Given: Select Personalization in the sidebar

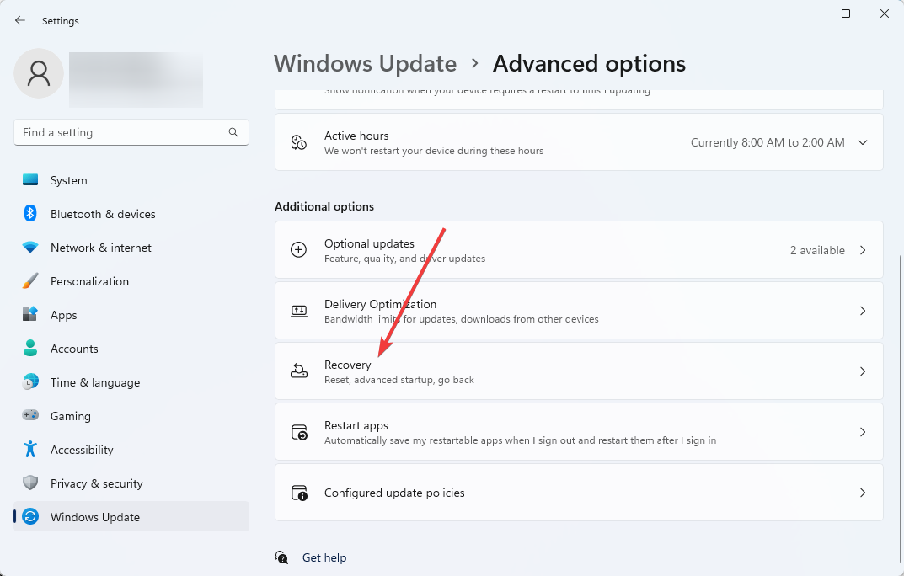Looking at the screenshot, I should tap(131, 281).
